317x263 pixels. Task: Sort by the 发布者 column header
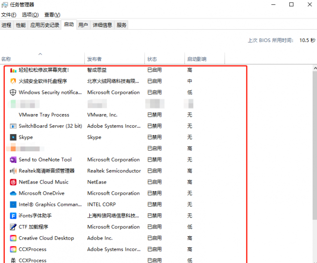[115, 58]
